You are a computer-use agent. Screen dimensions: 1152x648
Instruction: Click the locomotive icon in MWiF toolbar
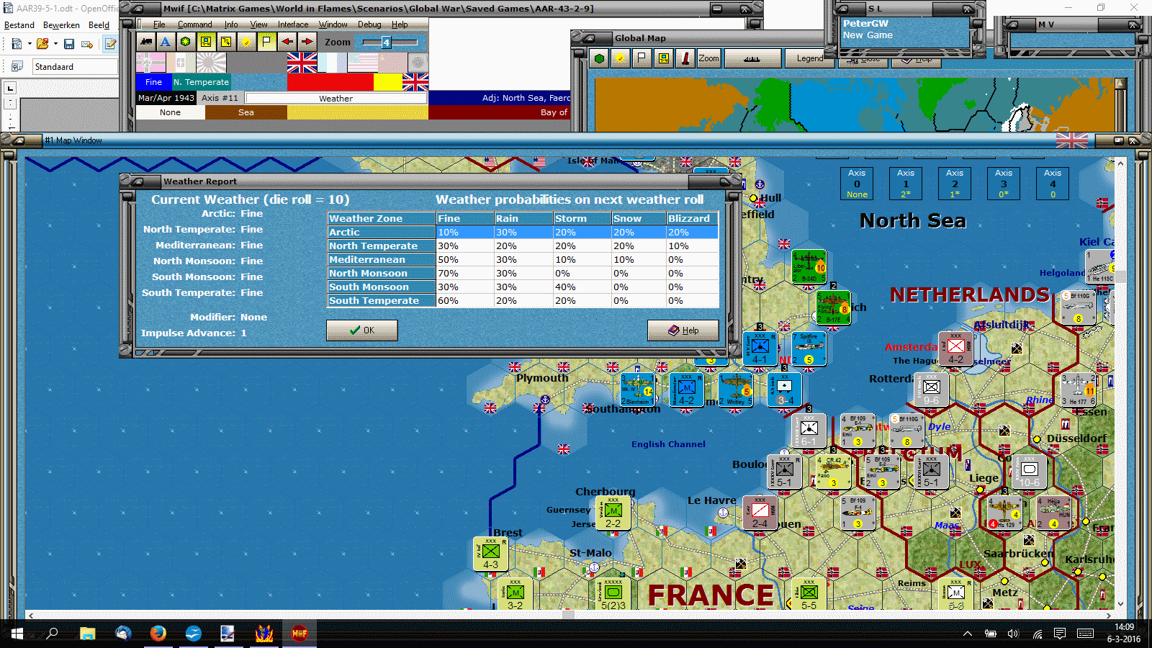coord(146,42)
